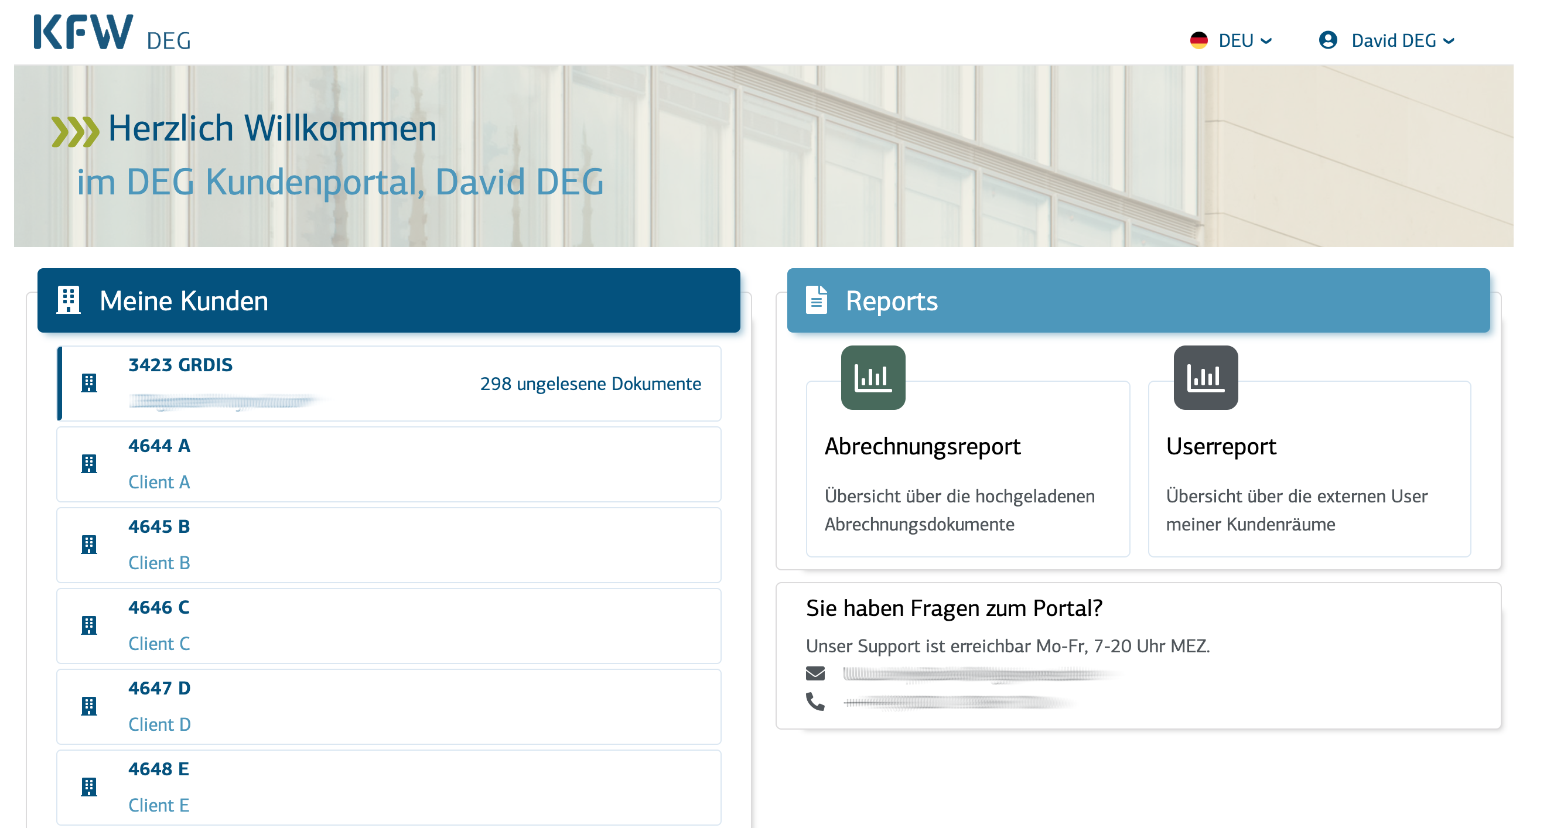1564x828 pixels.
Task: Click the Reports panel header
Action: (1138, 300)
